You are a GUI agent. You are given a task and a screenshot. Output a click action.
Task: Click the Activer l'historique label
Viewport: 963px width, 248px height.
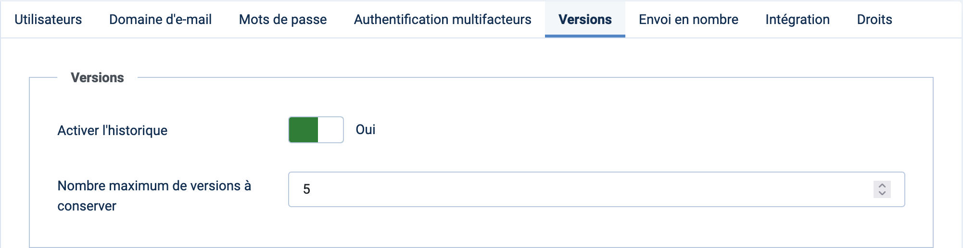[113, 130]
